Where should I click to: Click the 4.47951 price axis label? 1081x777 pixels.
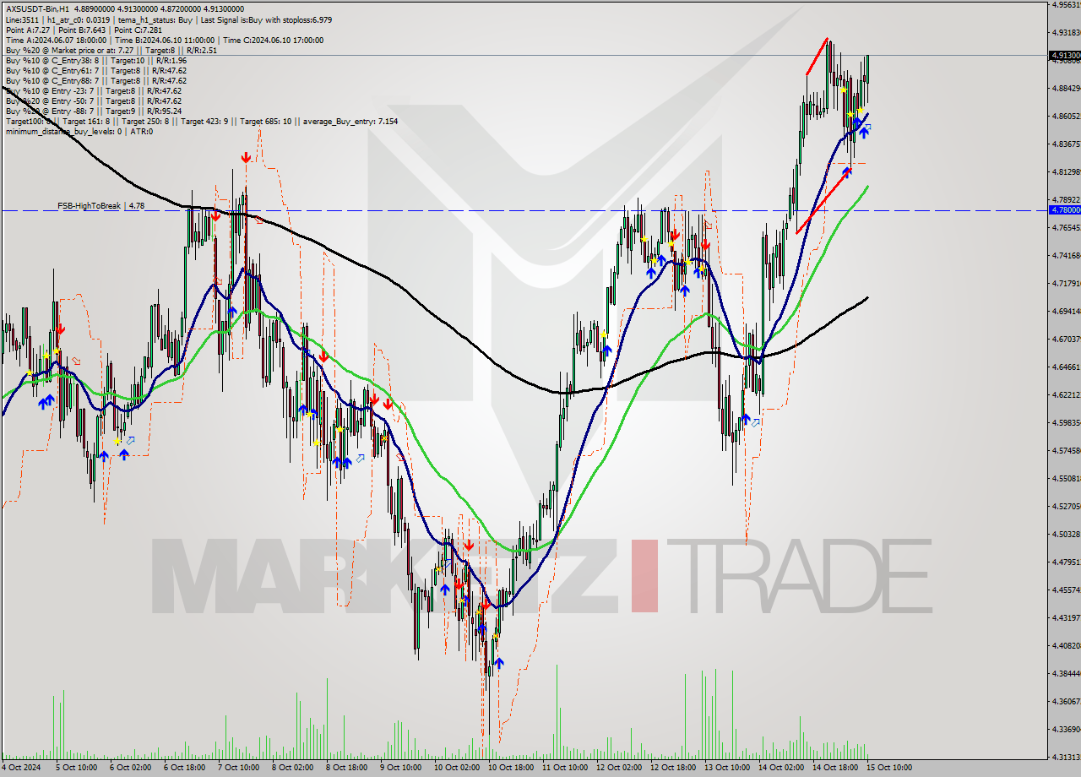coord(1065,562)
